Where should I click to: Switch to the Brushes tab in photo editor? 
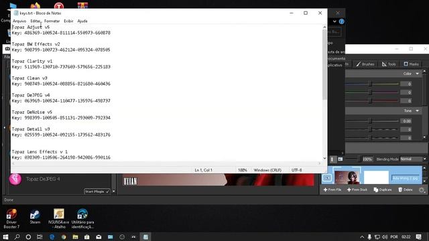coord(365,64)
